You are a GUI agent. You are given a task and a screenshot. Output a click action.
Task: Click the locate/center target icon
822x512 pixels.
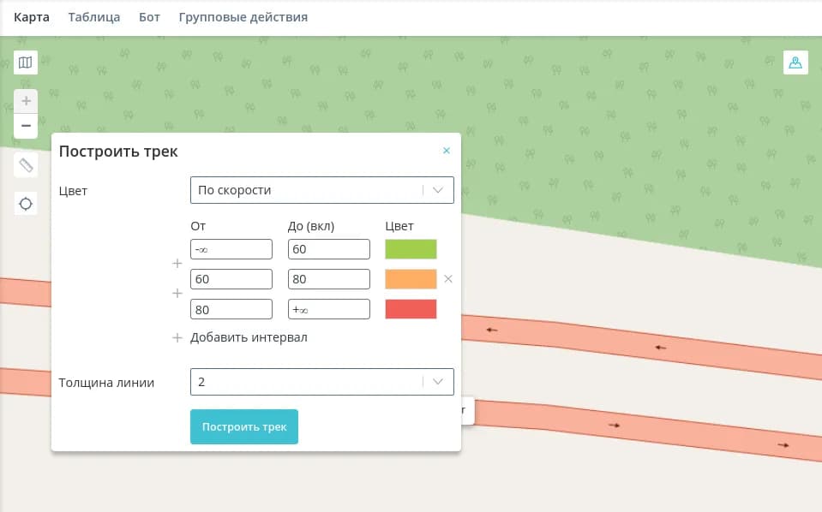point(26,204)
